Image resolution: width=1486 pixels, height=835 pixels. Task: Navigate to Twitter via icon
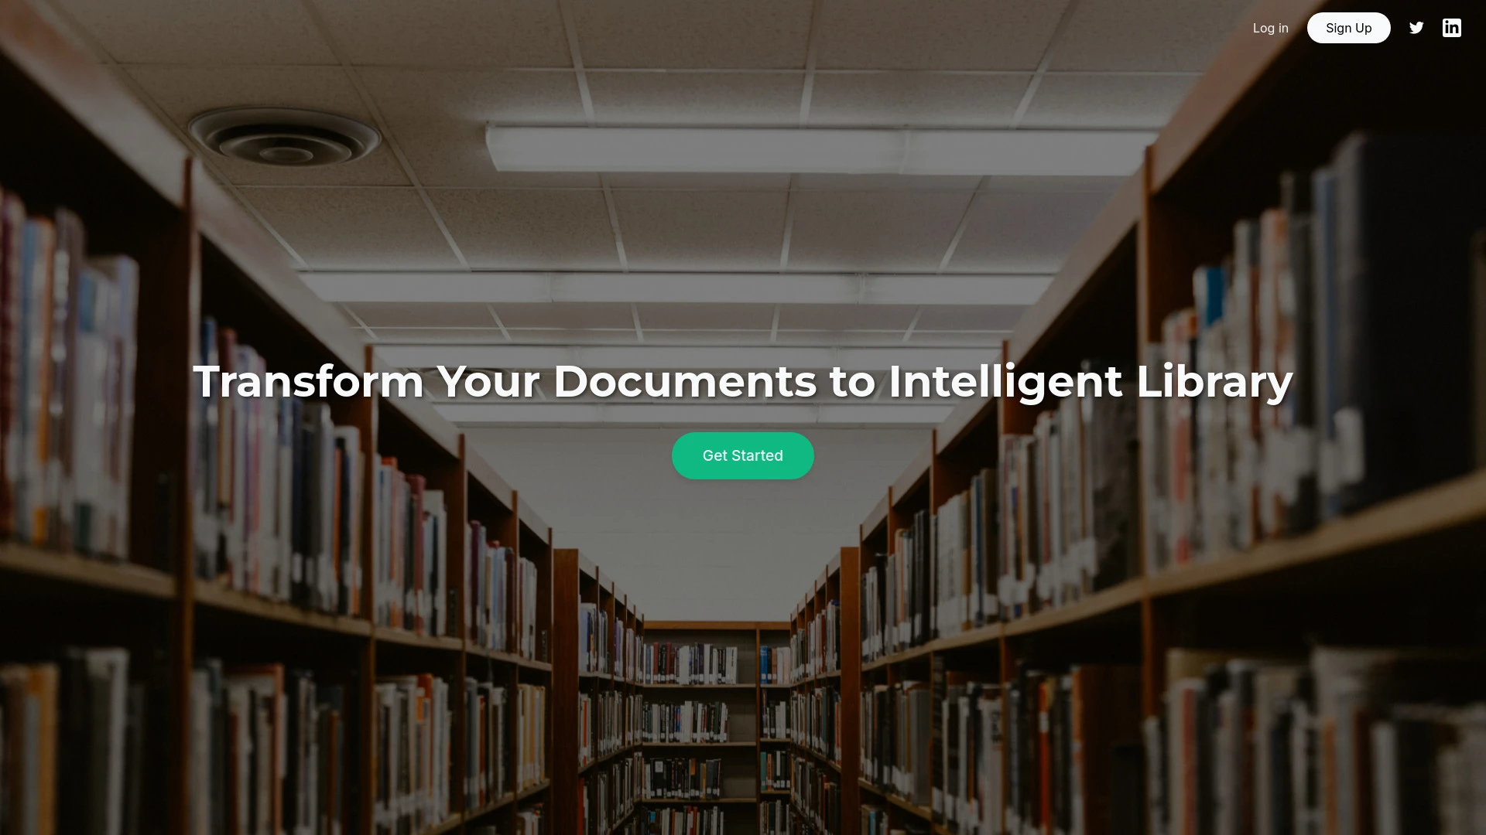click(x=1416, y=28)
